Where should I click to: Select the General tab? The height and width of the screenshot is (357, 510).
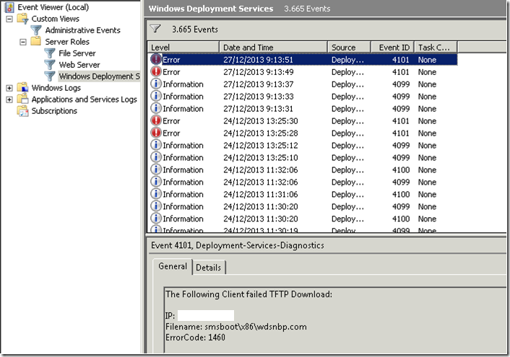[x=173, y=267]
